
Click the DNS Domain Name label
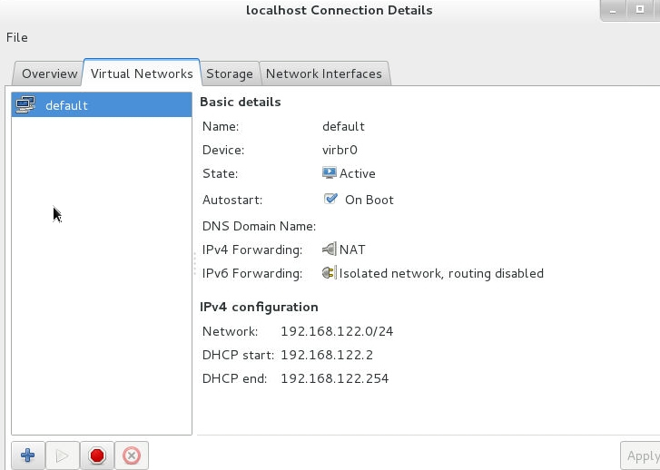(x=259, y=226)
